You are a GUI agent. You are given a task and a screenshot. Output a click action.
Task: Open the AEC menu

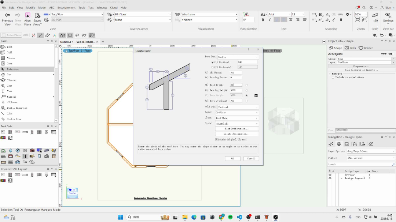(51, 7)
